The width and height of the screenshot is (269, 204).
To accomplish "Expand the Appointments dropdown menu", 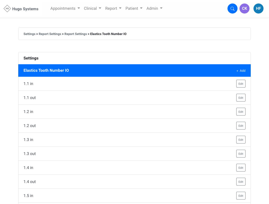I will pyautogui.click(x=65, y=8).
